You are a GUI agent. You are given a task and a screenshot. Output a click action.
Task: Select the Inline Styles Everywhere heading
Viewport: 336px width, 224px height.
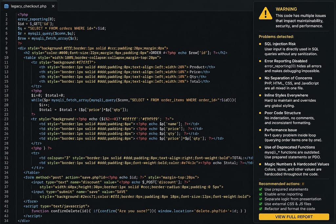(286, 95)
